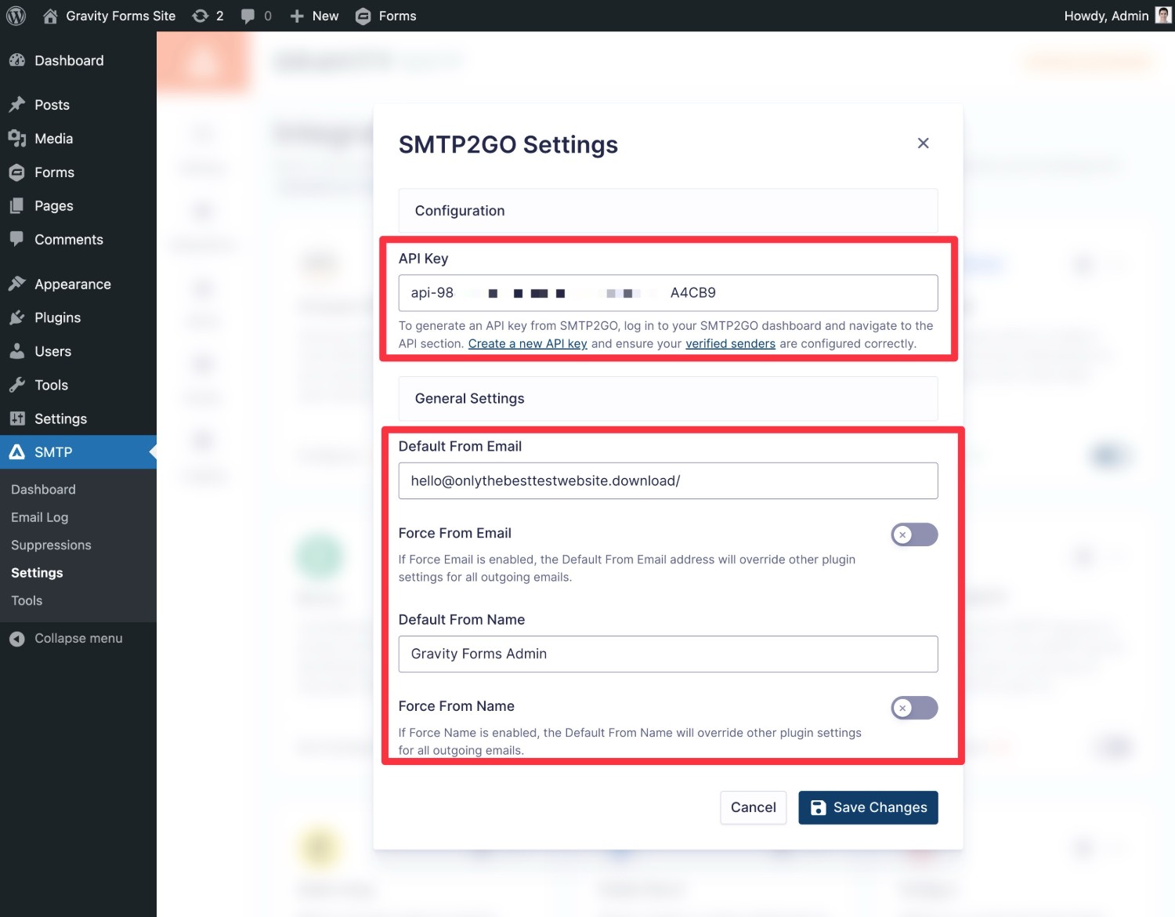Open Appearance in sidebar
The width and height of the screenshot is (1175, 917).
click(78, 285)
